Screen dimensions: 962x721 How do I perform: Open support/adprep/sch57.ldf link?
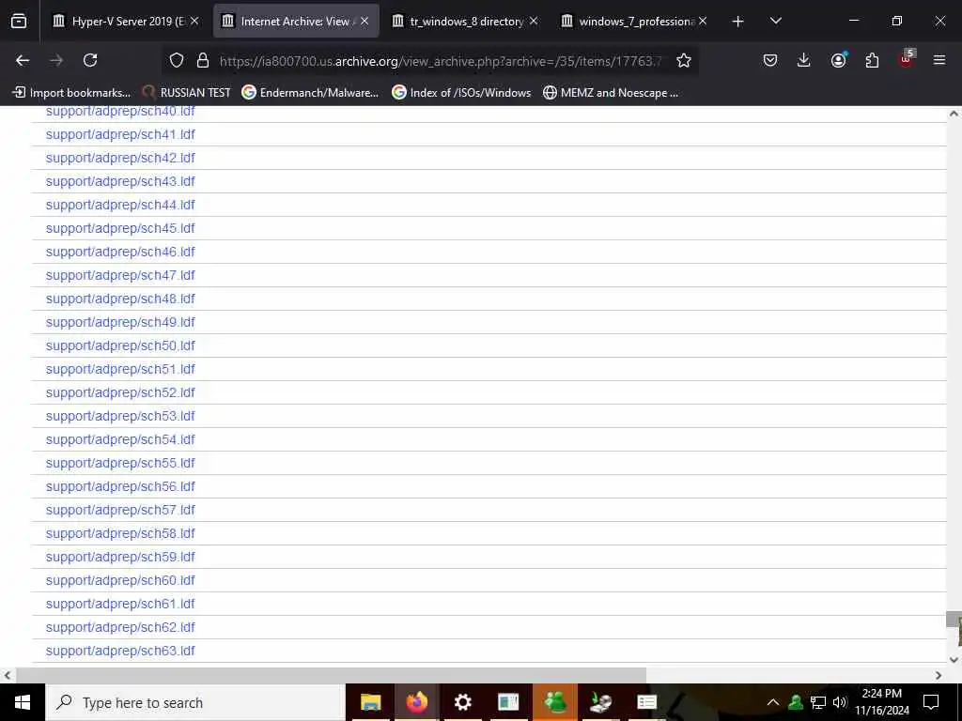tap(120, 510)
